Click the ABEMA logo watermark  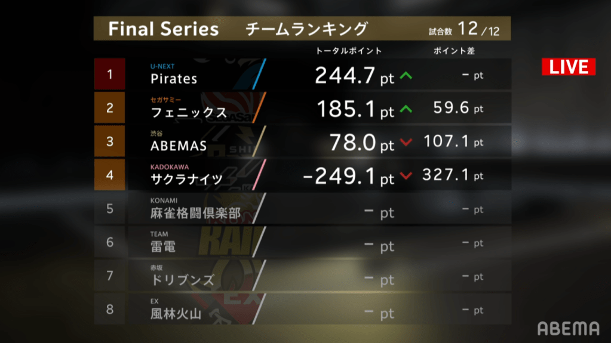click(568, 328)
